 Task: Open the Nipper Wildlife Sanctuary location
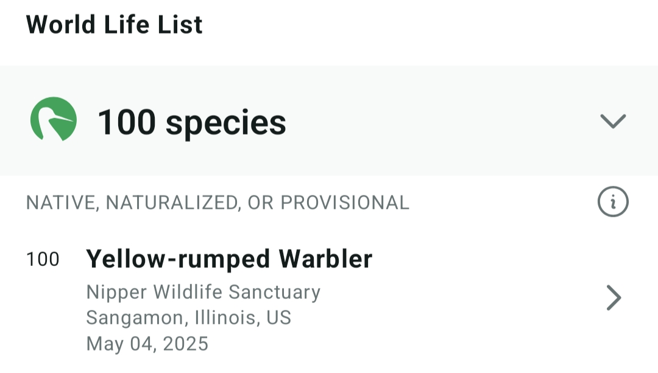[x=203, y=292]
